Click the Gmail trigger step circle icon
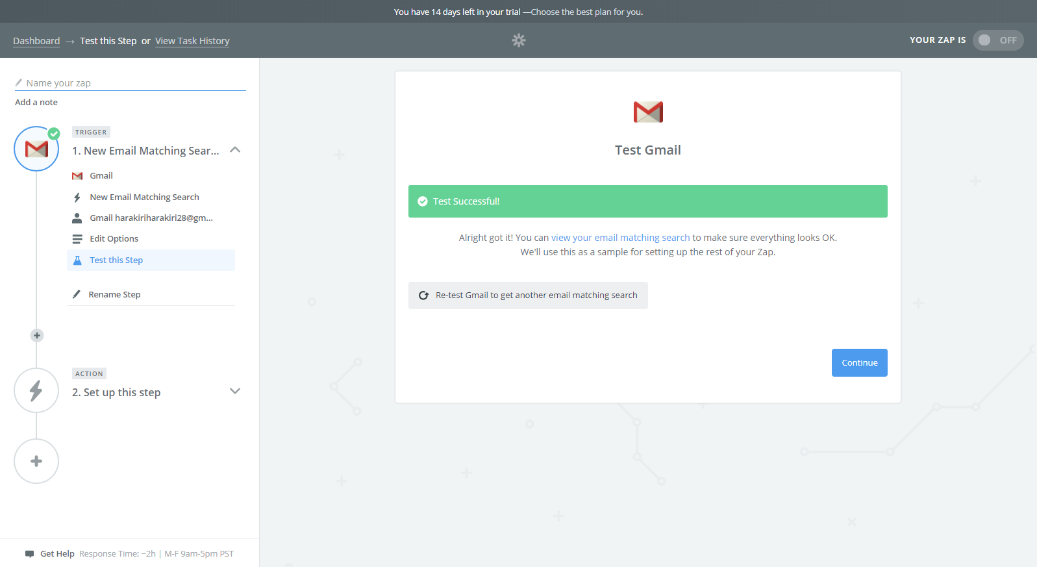Screen dimensions: 1037x567 (36, 149)
